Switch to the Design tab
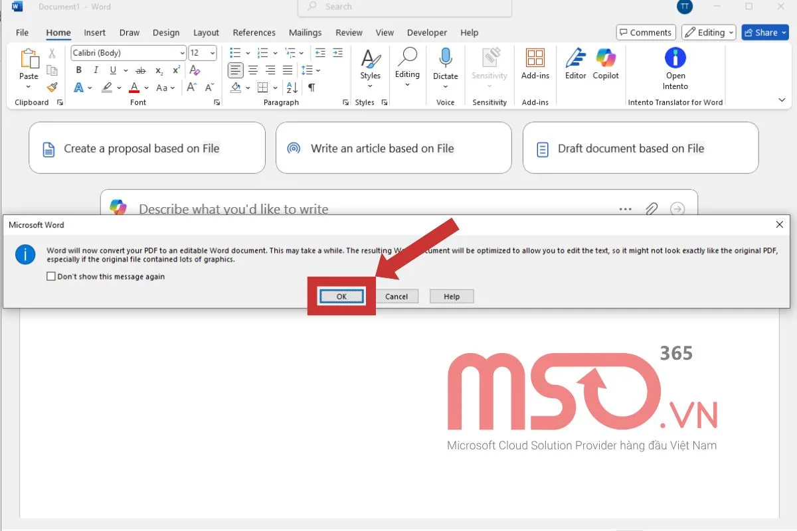Viewport: 797px width, 531px height. [166, 33]
